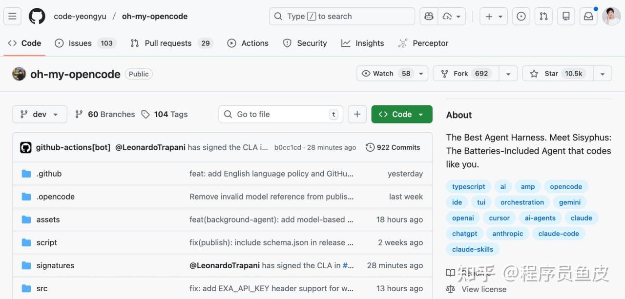
Task: Open the issues shortcut icon in header
Action: (x=521, y=16)
